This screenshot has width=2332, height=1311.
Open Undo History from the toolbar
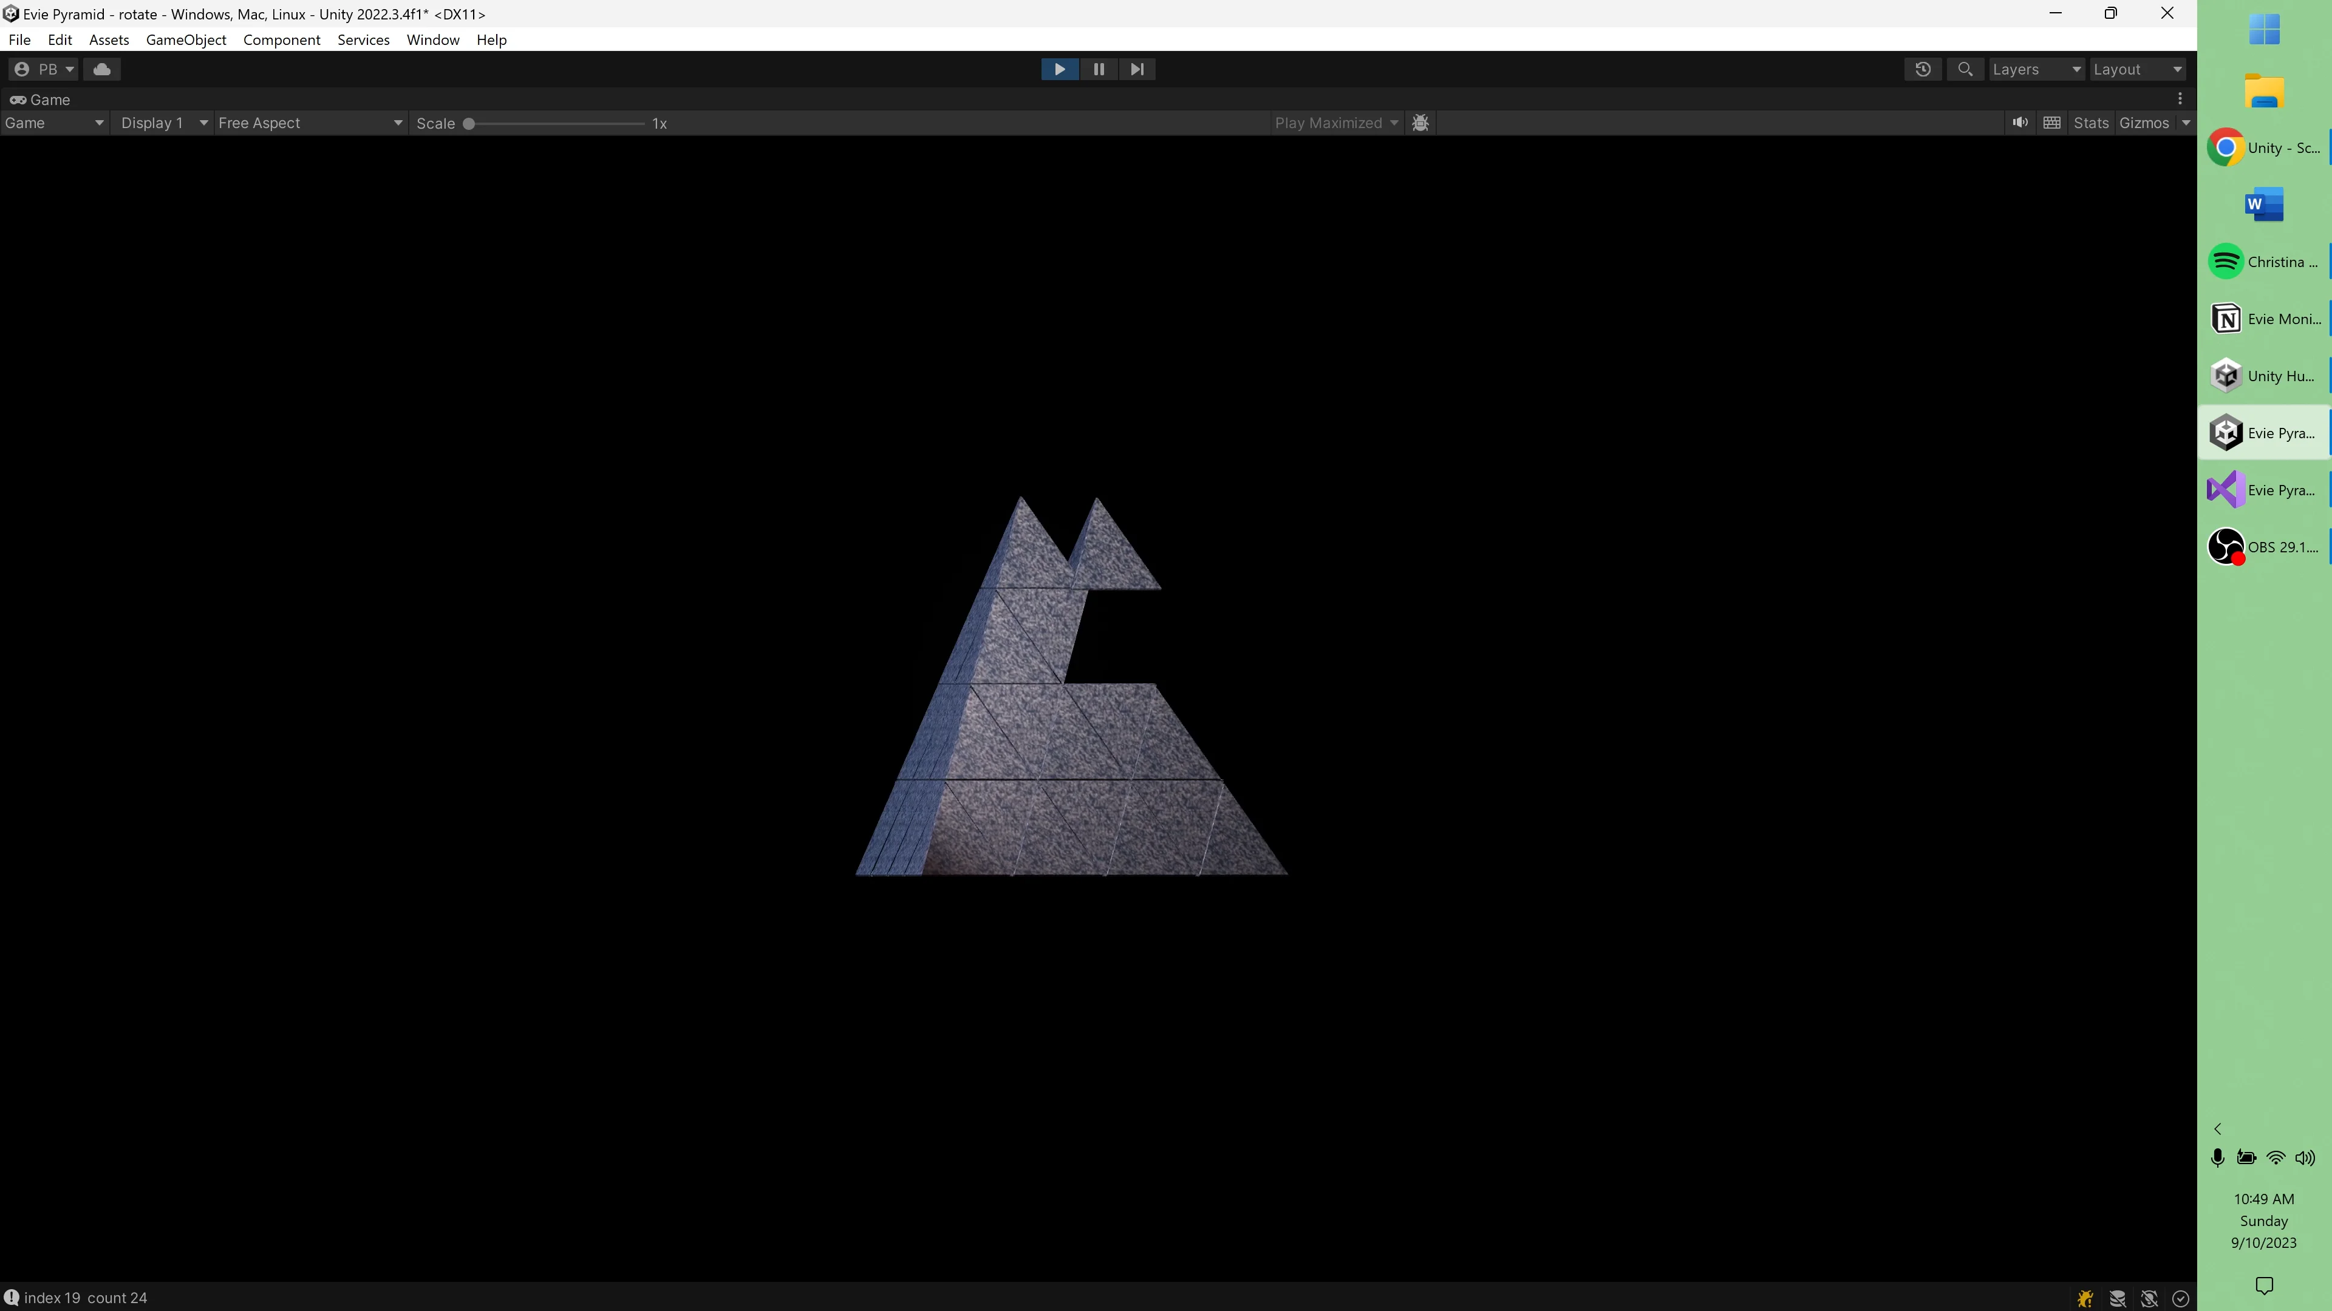(x=1923, y=69)
